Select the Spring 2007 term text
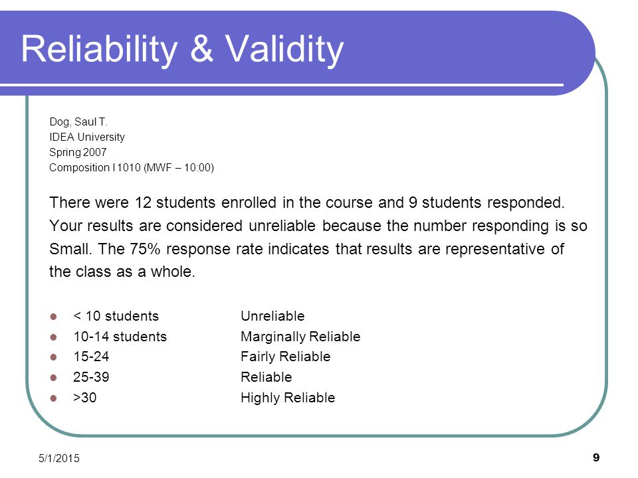This screenshot has height=478, width=638. click(78, 152)
